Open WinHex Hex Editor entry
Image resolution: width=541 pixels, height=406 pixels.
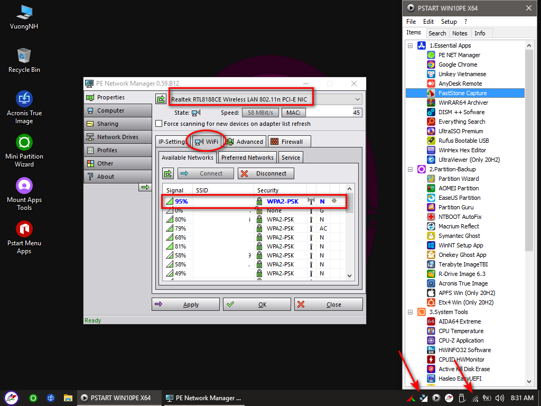point(462,150)
